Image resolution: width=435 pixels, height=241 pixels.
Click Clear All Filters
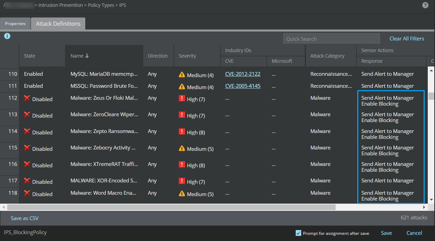(x=407, y=39)
